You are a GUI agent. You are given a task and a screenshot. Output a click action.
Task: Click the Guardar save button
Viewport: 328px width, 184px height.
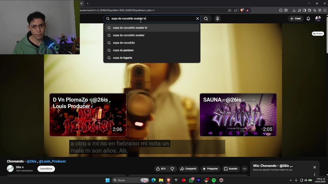231,169
